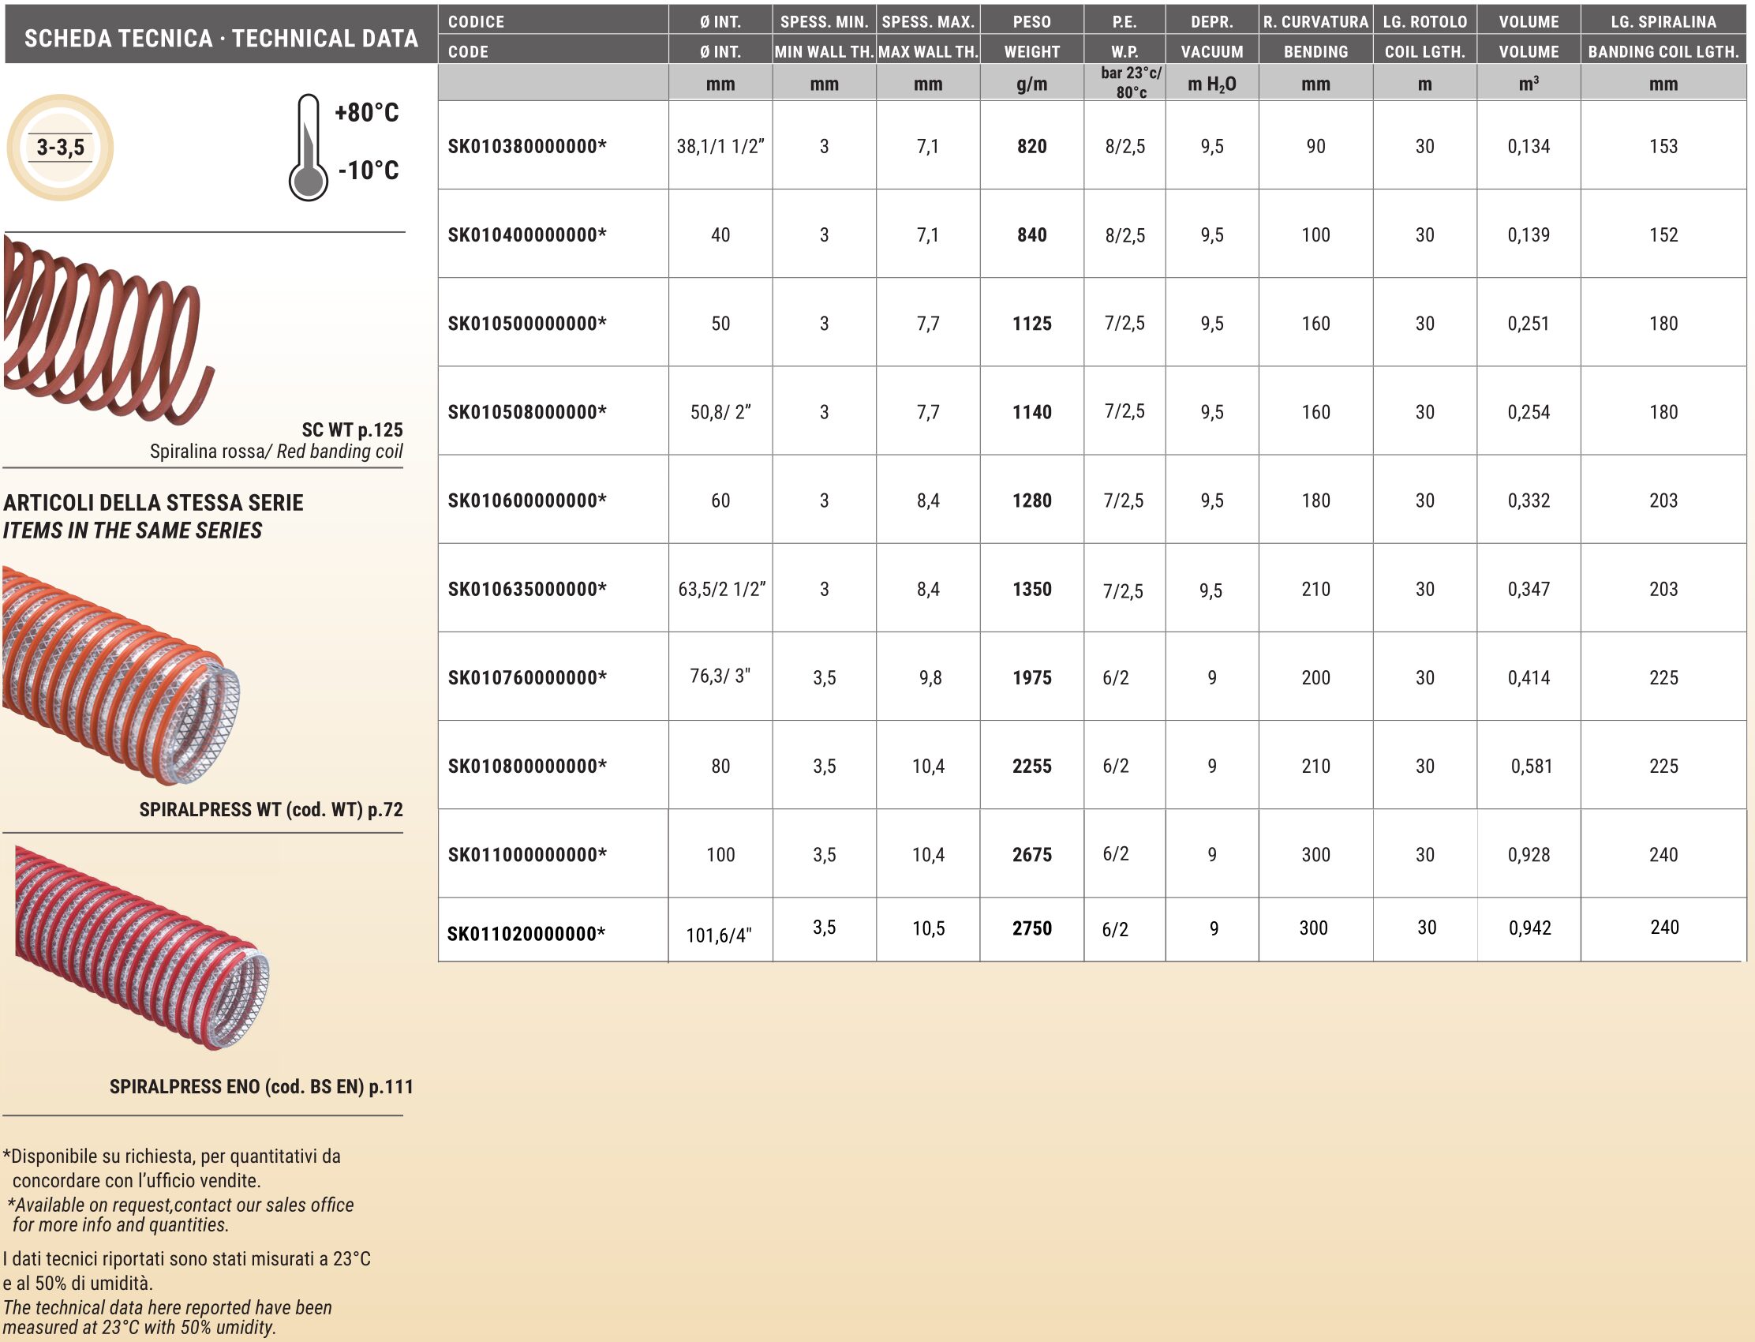
Task: Click the CODICE column header
Action: [476, 21]
